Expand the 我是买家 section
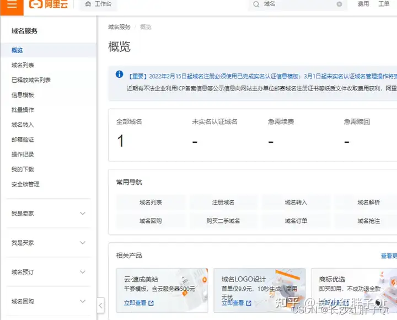This screenshot has width=397, height=320. pos(48,243)
